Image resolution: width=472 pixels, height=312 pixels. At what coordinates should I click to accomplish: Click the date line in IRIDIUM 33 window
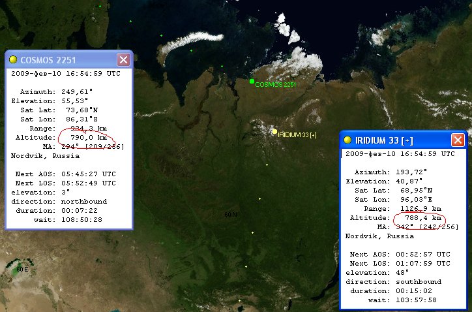click(400, 154)
